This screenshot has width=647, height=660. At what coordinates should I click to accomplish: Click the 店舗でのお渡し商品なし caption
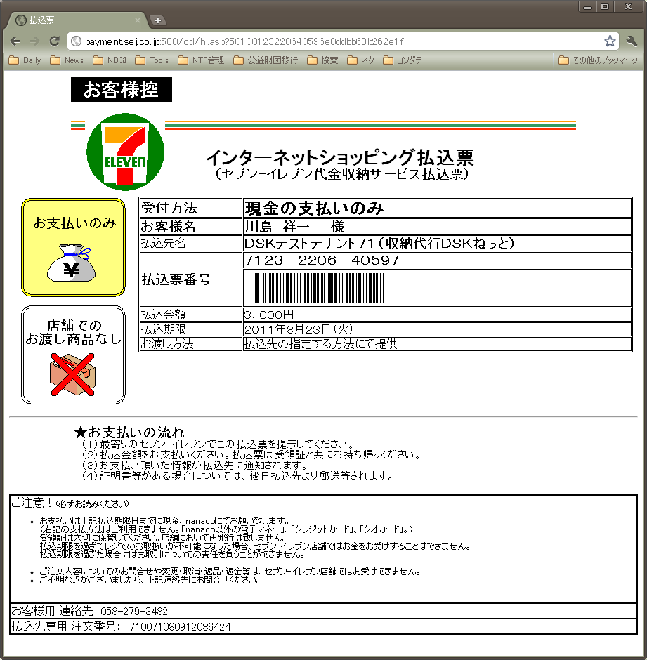coord(73,332)
